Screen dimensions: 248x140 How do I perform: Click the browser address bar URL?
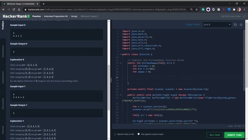click(108, 9)
